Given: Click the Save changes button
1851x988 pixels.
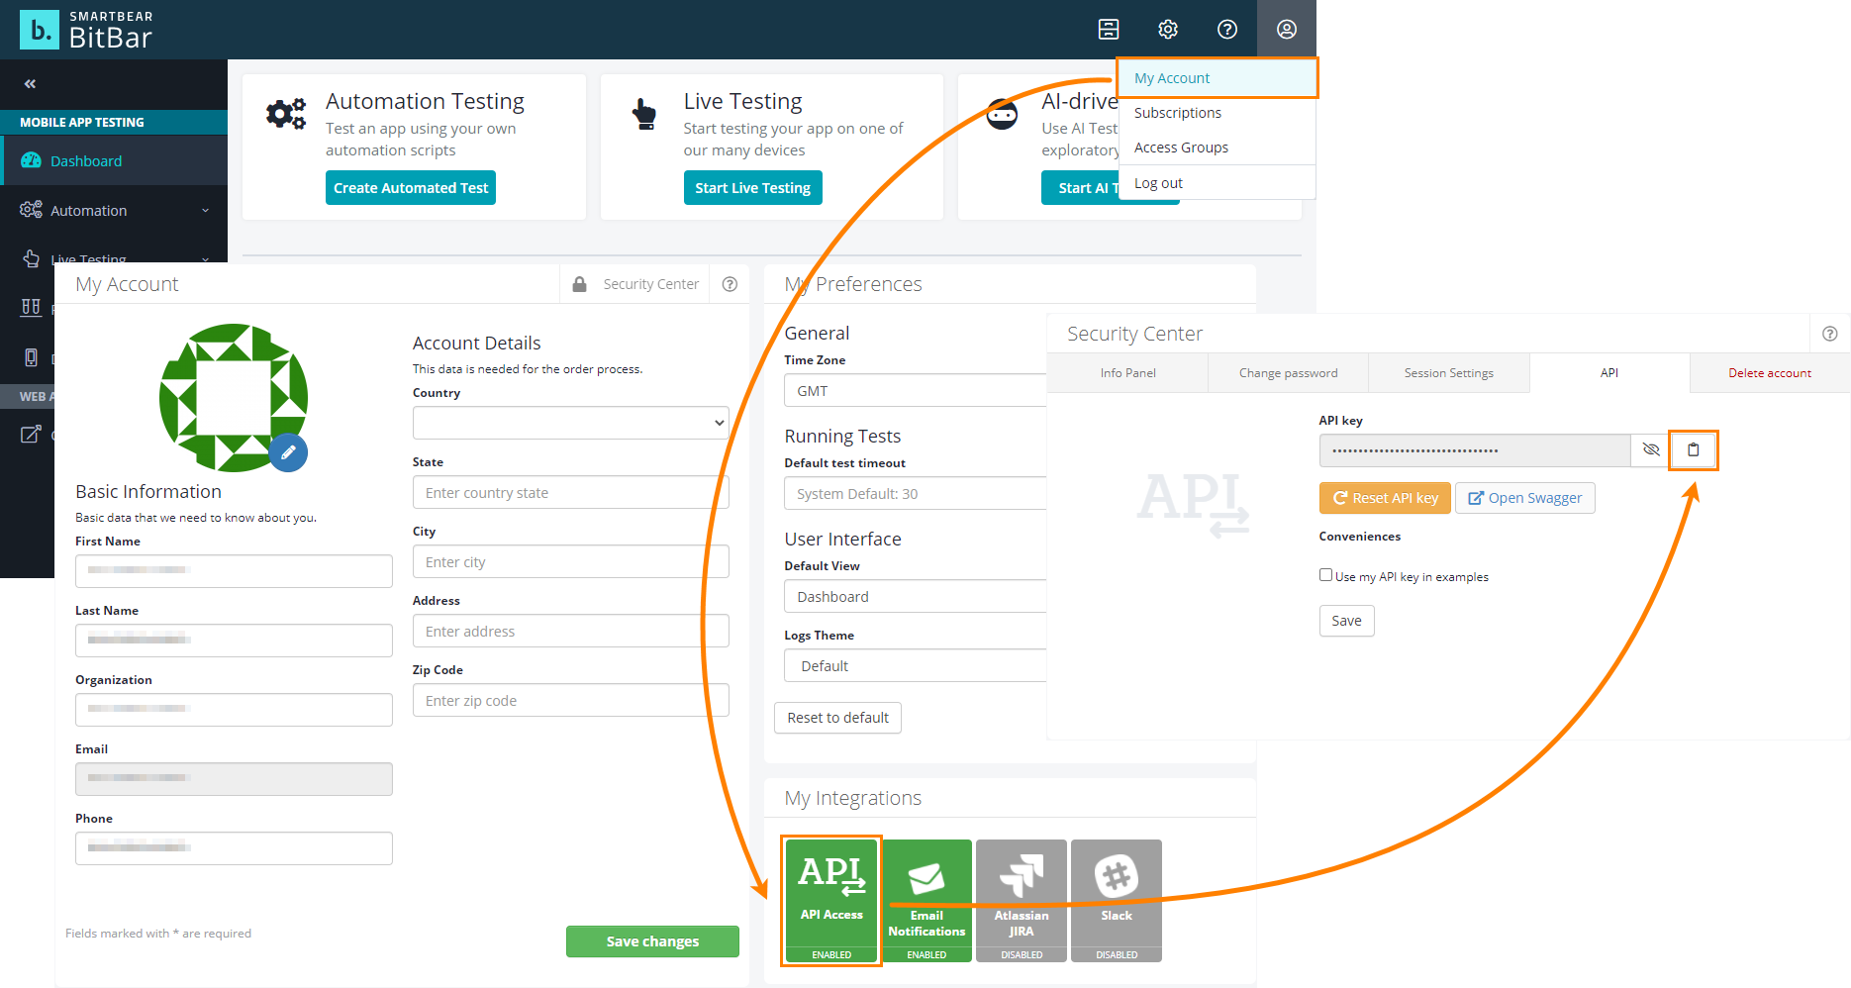Looking at the screenshot, I should pyautogui.click(x=652, y=941).
